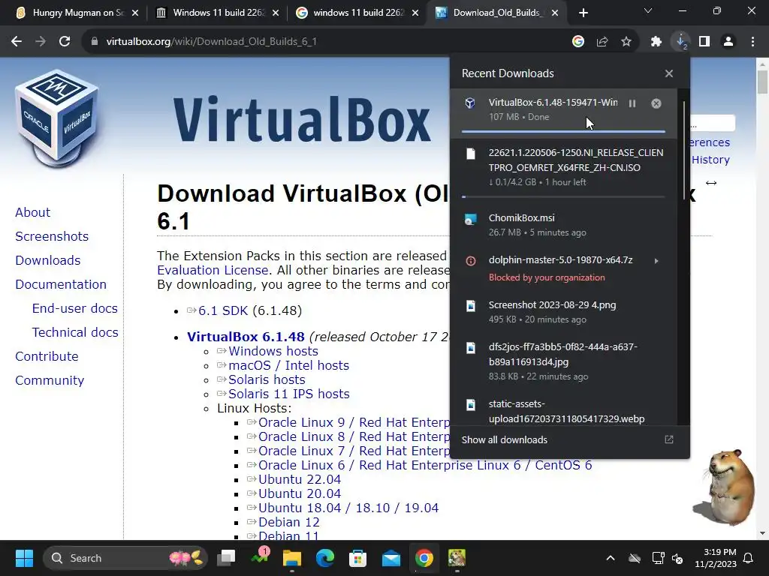Open the About sidebar link
The height and width of the screenshot is (576, 769).
click(x=32, y=212)
